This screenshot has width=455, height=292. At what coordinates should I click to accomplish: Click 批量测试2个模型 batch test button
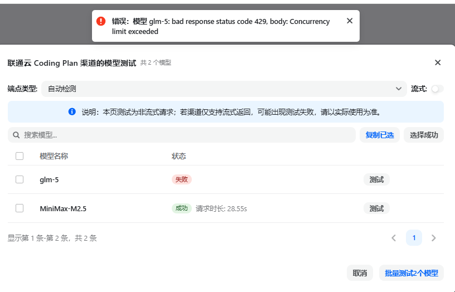tap(412, 273)
